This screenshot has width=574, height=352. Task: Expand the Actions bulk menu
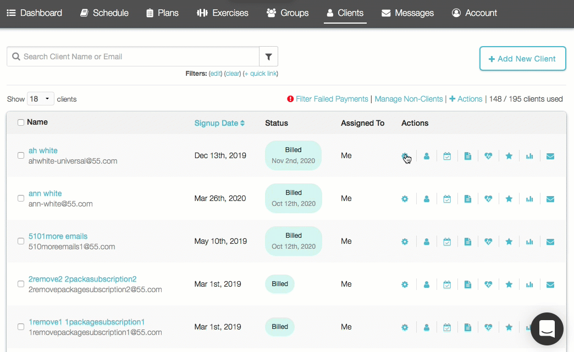pyautogui.click(x=466, y=99)
